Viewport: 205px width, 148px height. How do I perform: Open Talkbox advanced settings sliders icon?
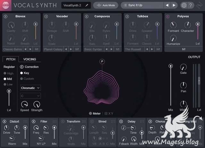[x=158, y=49]
